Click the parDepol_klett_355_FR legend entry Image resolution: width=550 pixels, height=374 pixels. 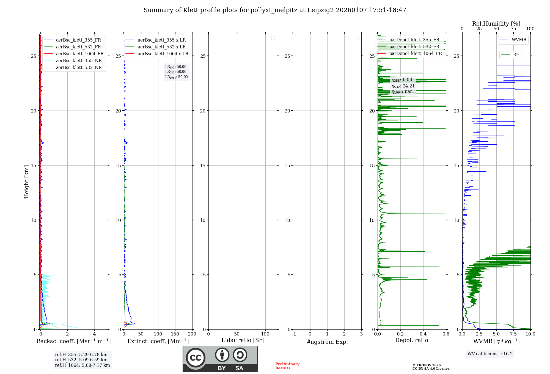pyautogui.click(x=414, y=40)
